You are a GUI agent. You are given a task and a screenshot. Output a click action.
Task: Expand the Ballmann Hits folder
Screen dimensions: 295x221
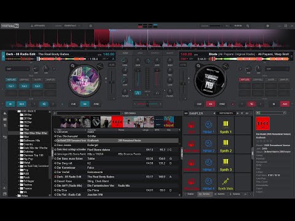pyautogui.click(x=19, y=141)
